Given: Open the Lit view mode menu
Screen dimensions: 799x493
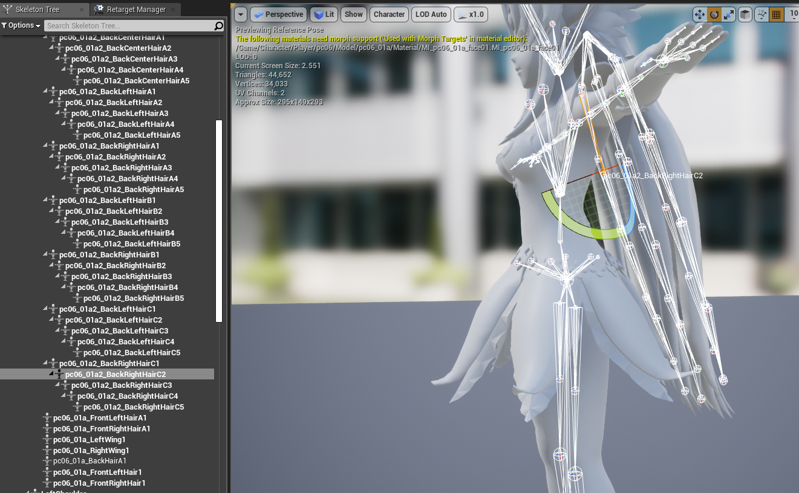Looking at the screenshot, I should [324, 14].
